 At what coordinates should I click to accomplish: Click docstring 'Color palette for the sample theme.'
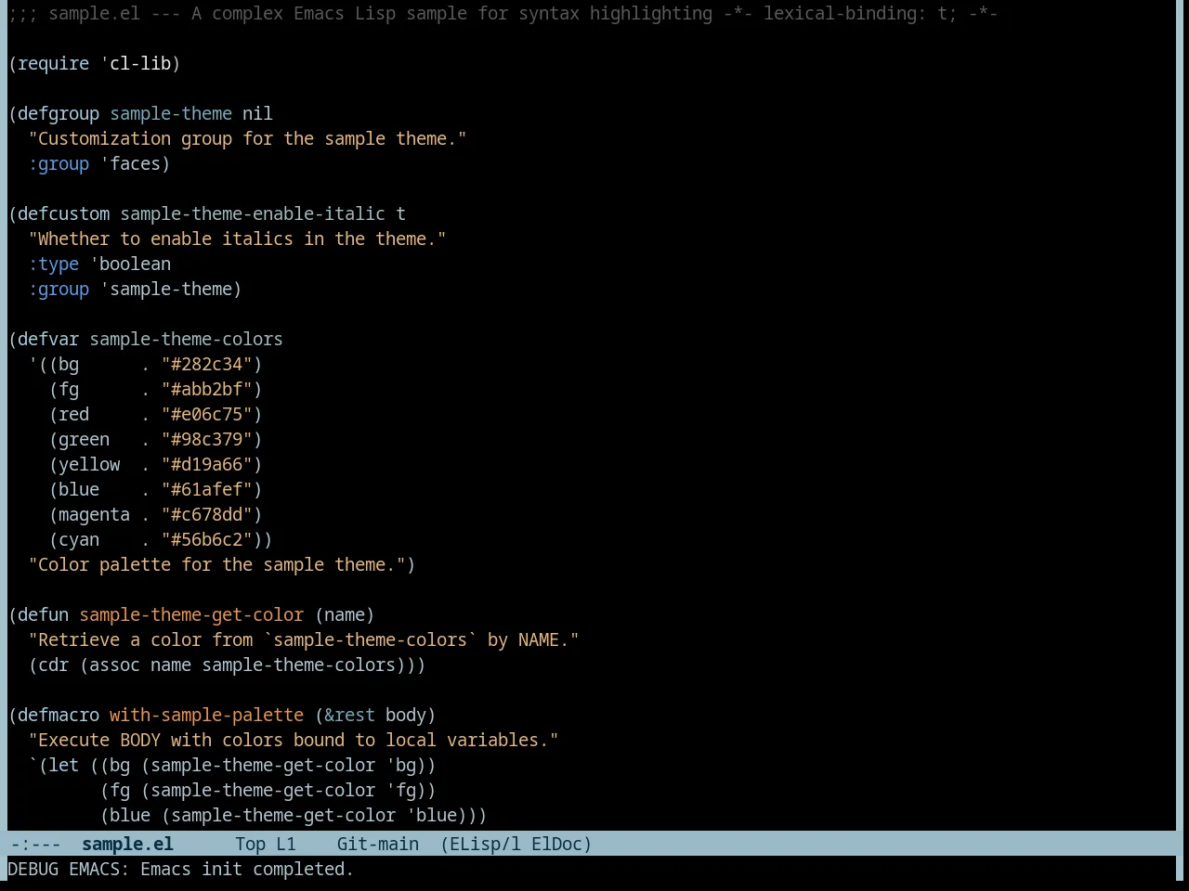[x=216, y=564]
